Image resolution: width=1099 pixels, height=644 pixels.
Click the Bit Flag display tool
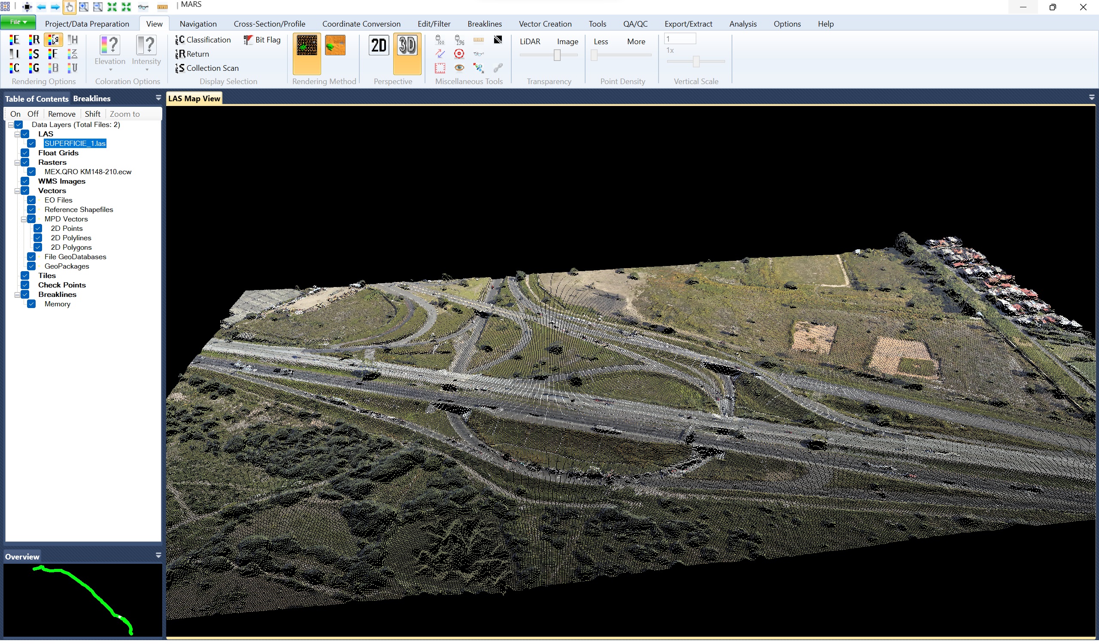coord(262,39)
